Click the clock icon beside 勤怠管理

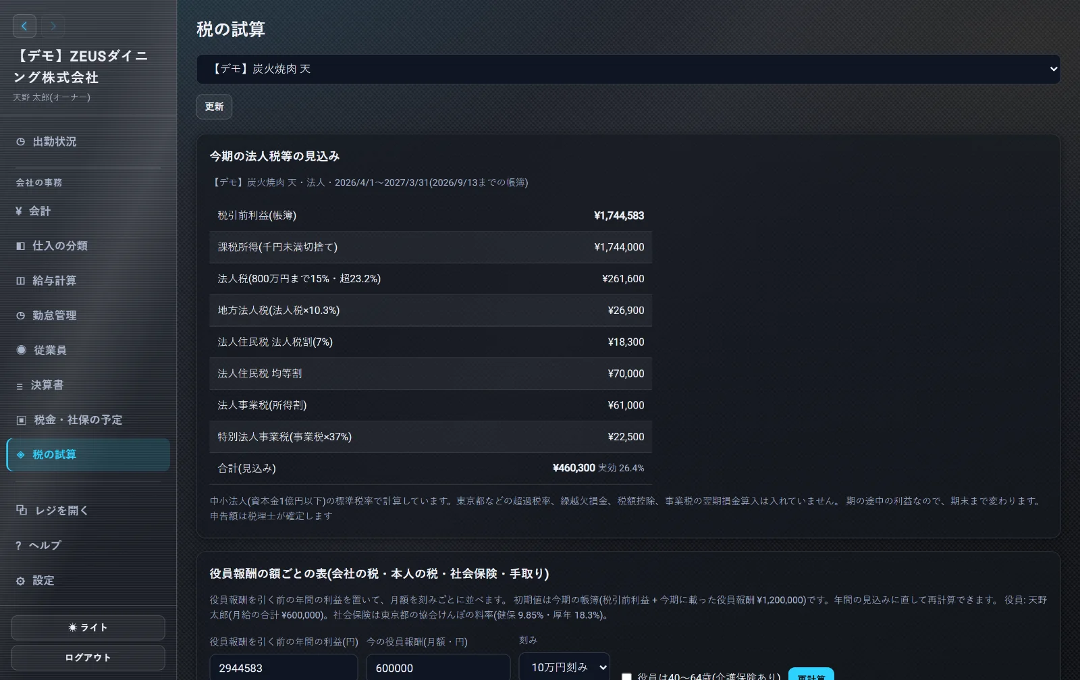coord(20,315)
